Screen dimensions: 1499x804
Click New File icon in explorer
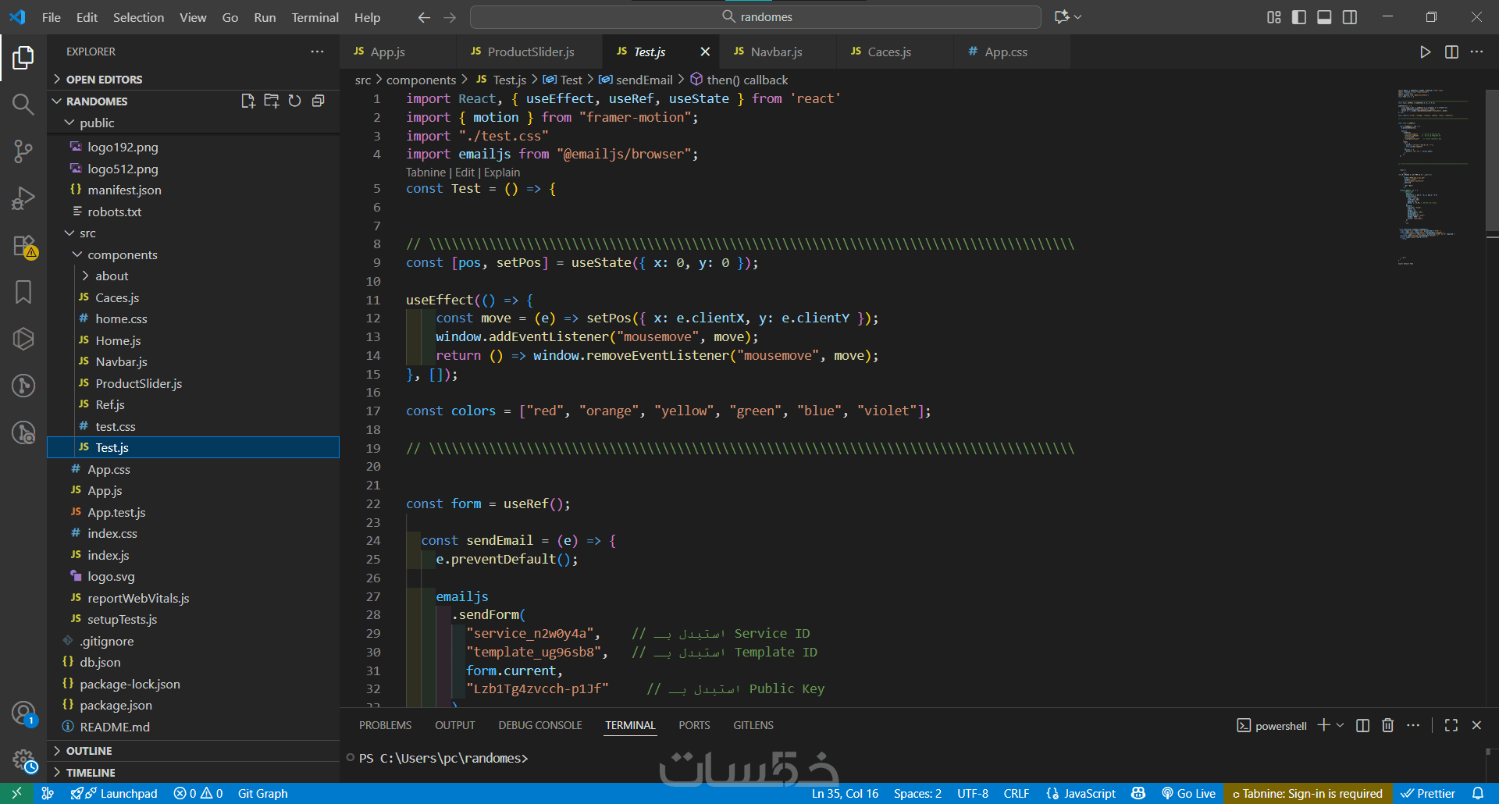click(248, 101)
